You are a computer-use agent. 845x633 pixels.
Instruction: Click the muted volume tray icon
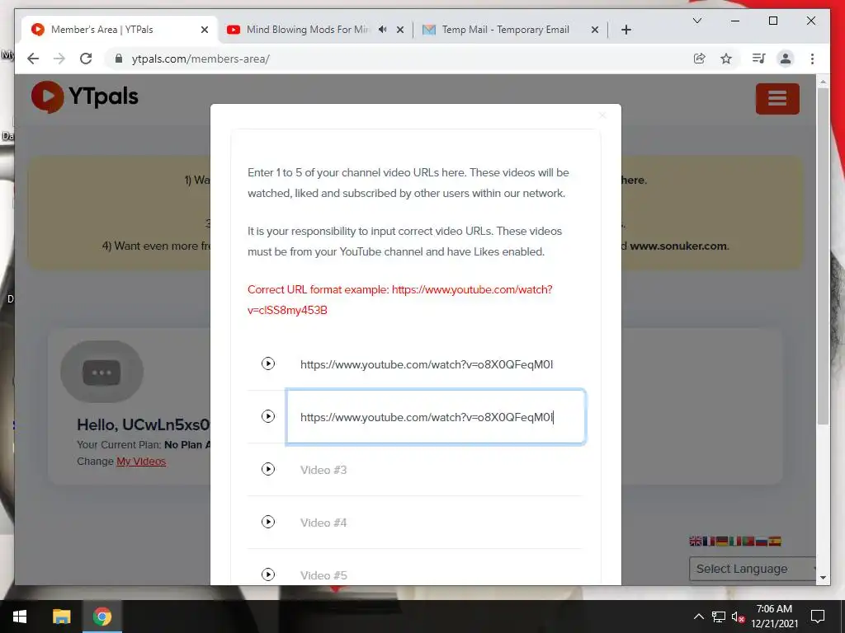pos(738,617)
